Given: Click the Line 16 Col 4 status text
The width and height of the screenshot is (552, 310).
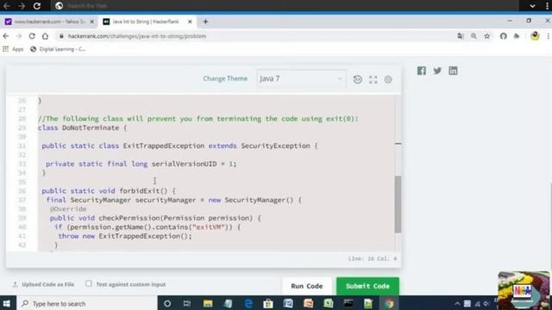Looking at the screenshot, I should (x=373, y=258).
